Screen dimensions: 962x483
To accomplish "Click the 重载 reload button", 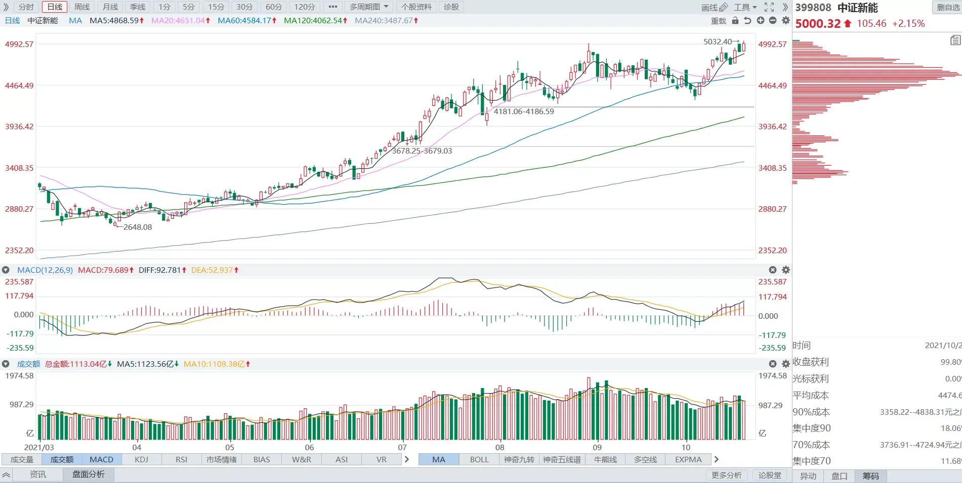I will pyautogui.click(x=719, y=21).
